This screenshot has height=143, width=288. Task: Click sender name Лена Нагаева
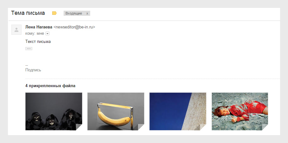39,27
